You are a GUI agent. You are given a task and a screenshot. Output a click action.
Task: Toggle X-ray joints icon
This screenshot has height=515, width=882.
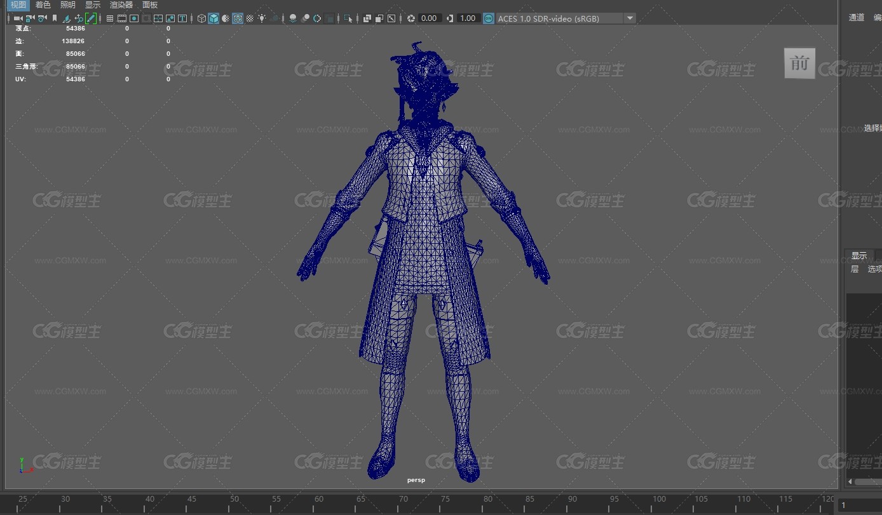pyautogui.click(x=391, y=18)
